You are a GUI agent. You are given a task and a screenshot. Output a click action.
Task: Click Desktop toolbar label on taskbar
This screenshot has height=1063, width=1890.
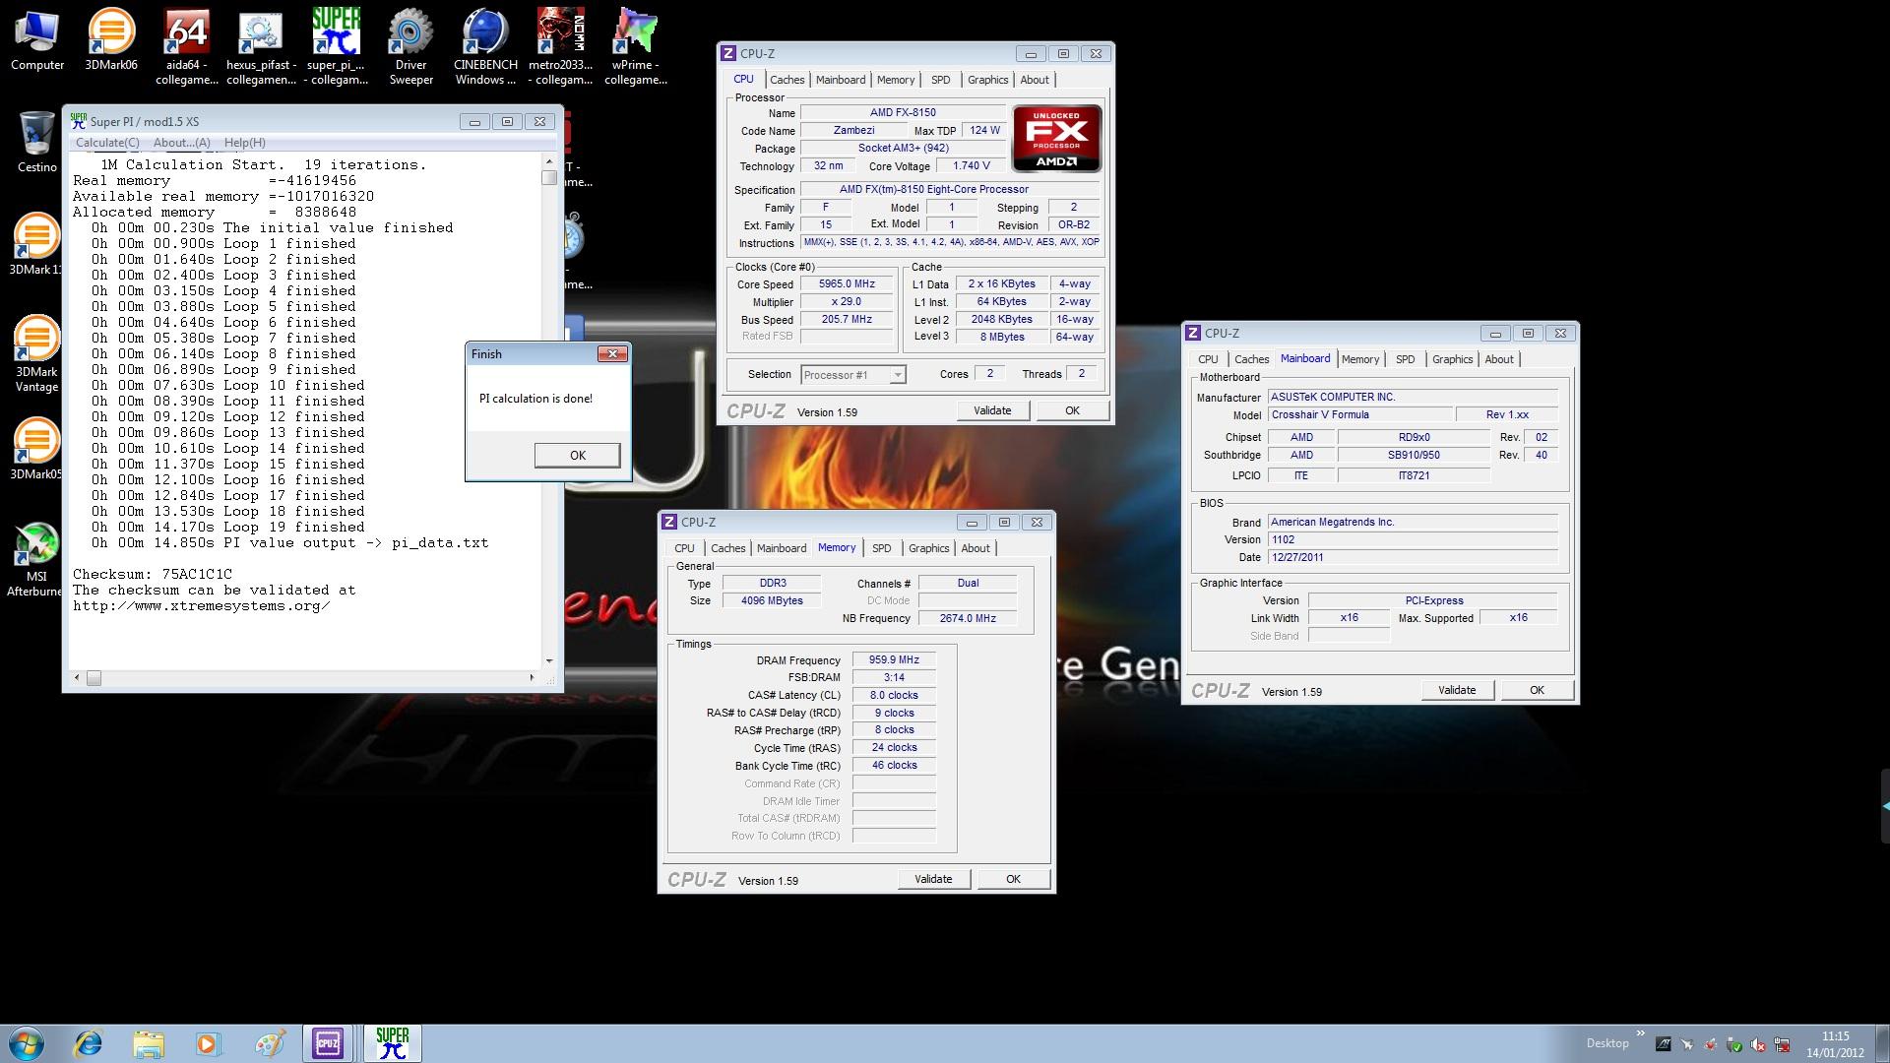coord(1606,1043)
